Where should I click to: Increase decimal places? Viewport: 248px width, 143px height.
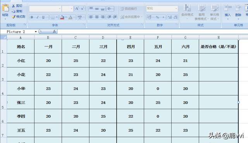170,17
